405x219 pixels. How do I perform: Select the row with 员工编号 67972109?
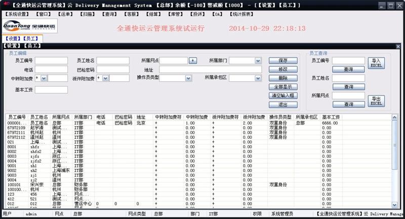click(x=199, y=128)
